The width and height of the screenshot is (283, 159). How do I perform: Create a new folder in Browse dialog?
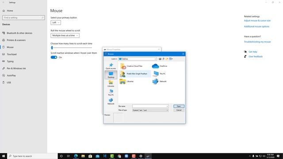pyautogui.click(x=167, y=59)
